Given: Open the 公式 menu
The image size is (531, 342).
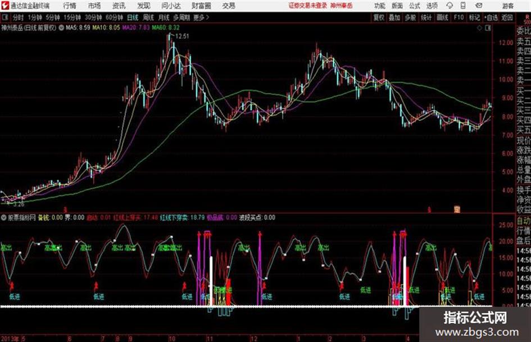Looking at the screenshot, I should click(415, 6).
